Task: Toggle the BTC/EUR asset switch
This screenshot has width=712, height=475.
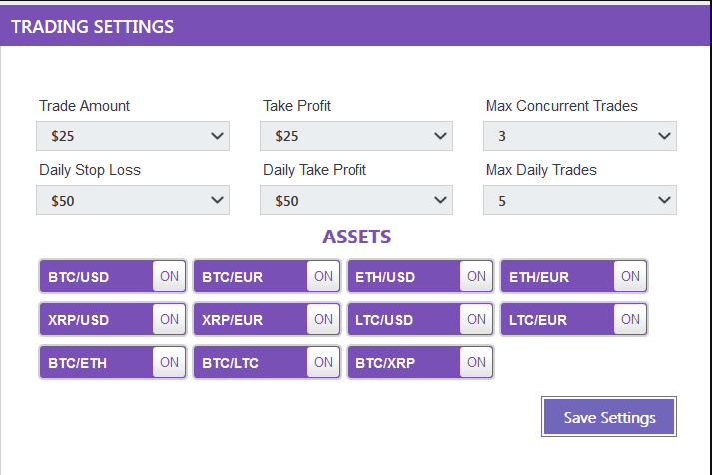Action: [323, 277]
